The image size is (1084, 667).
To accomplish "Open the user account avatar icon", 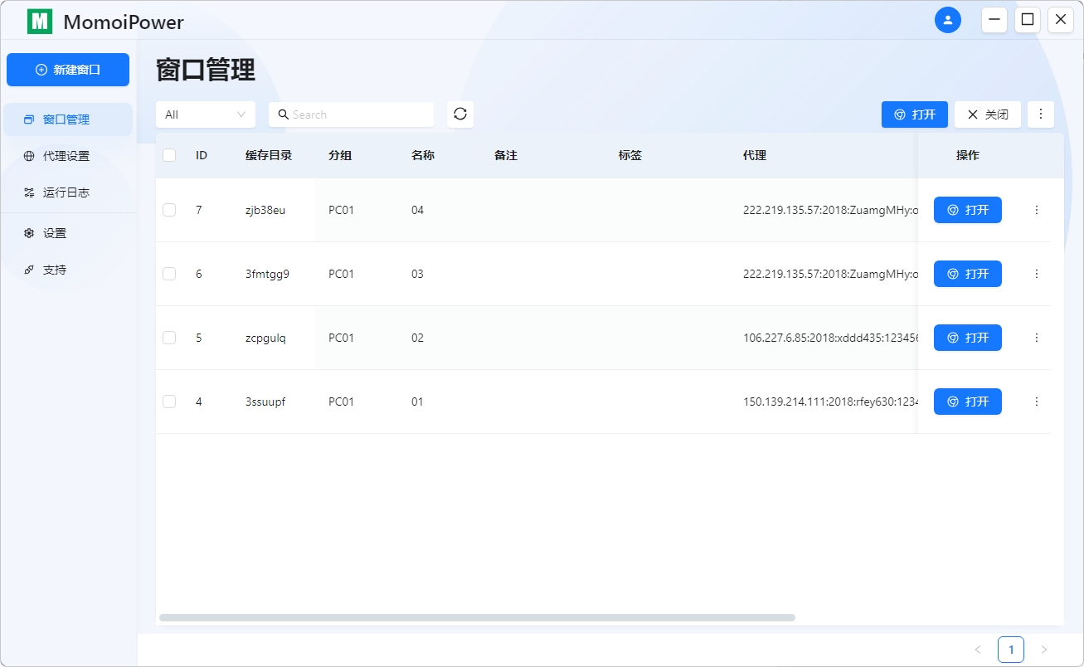I will 947,20.
